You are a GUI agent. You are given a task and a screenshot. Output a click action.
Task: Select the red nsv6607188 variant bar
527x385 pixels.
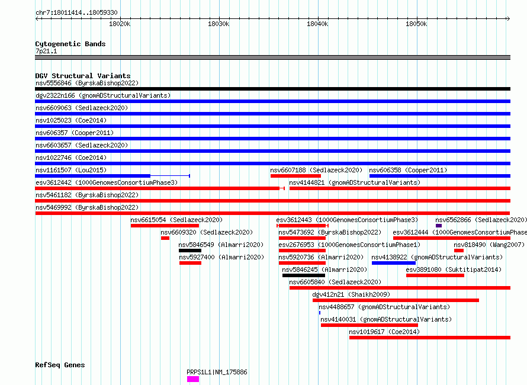click(295, 176)
